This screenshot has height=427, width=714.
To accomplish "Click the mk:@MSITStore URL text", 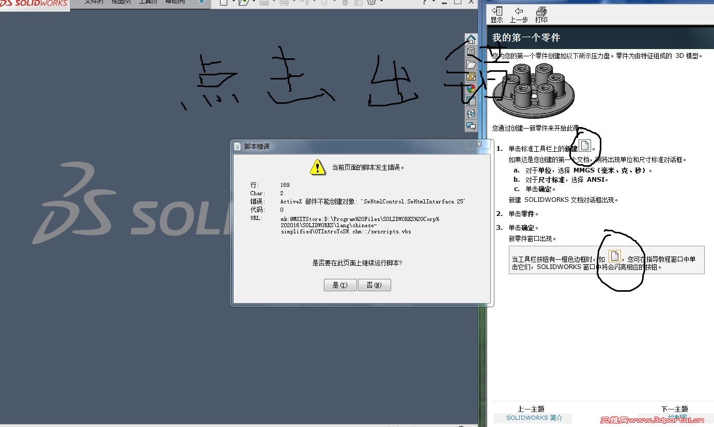I will click(360, 225).
